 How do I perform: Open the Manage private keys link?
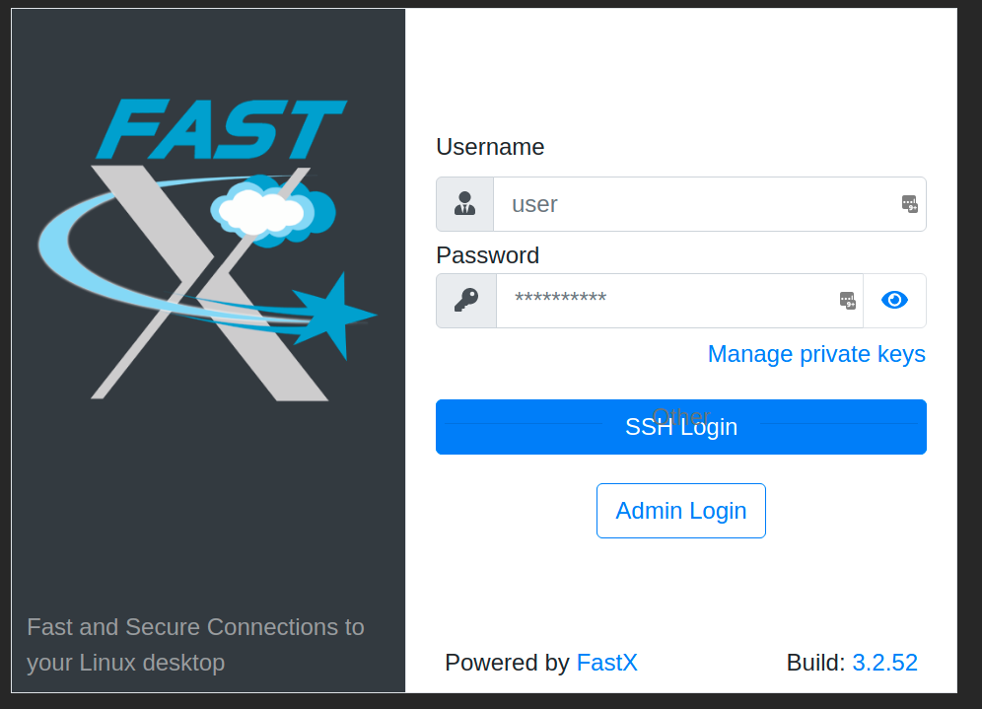pyautogui.click(x=816, y=354)
